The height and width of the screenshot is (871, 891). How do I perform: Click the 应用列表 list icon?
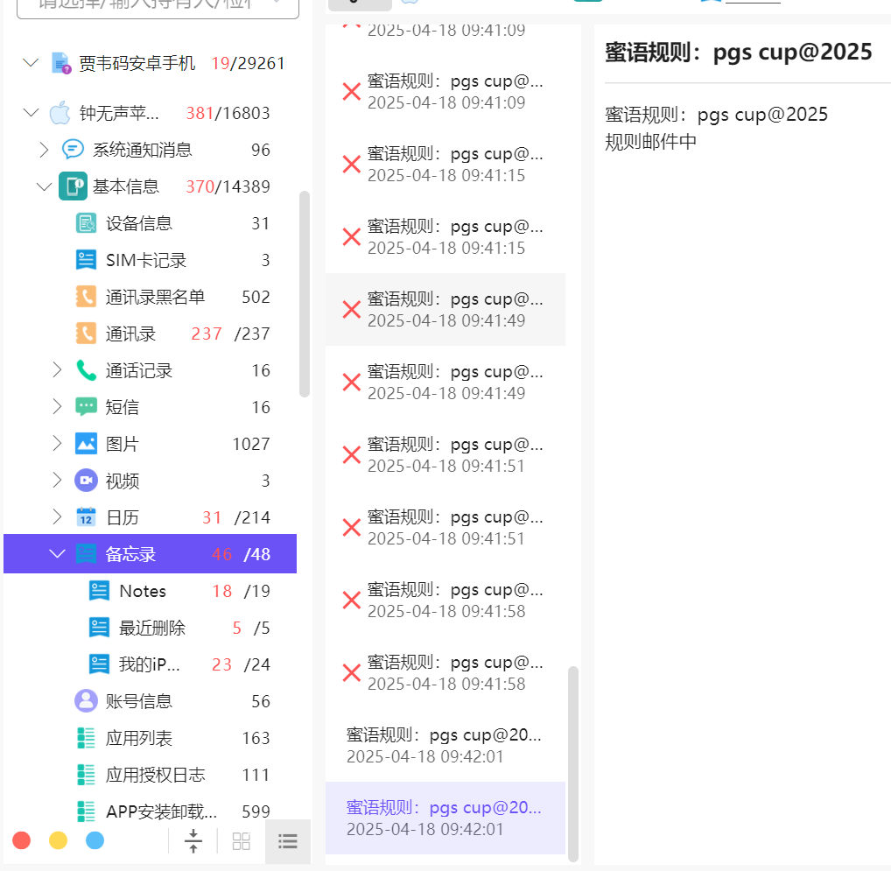point(86,738)
